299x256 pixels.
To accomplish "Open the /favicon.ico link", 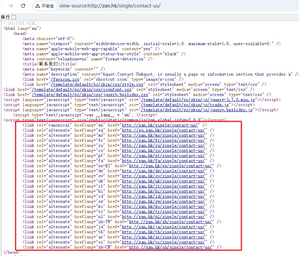I will point(65,79).
